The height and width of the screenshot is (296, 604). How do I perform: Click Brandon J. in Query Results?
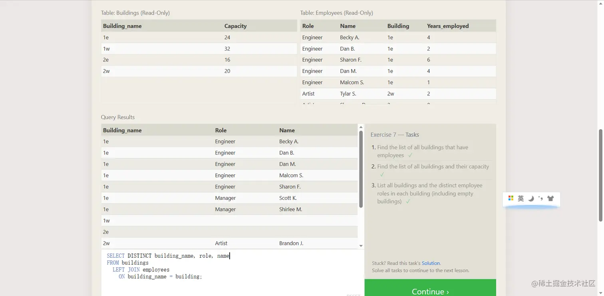pyautogui.click(x=291, y=243)
